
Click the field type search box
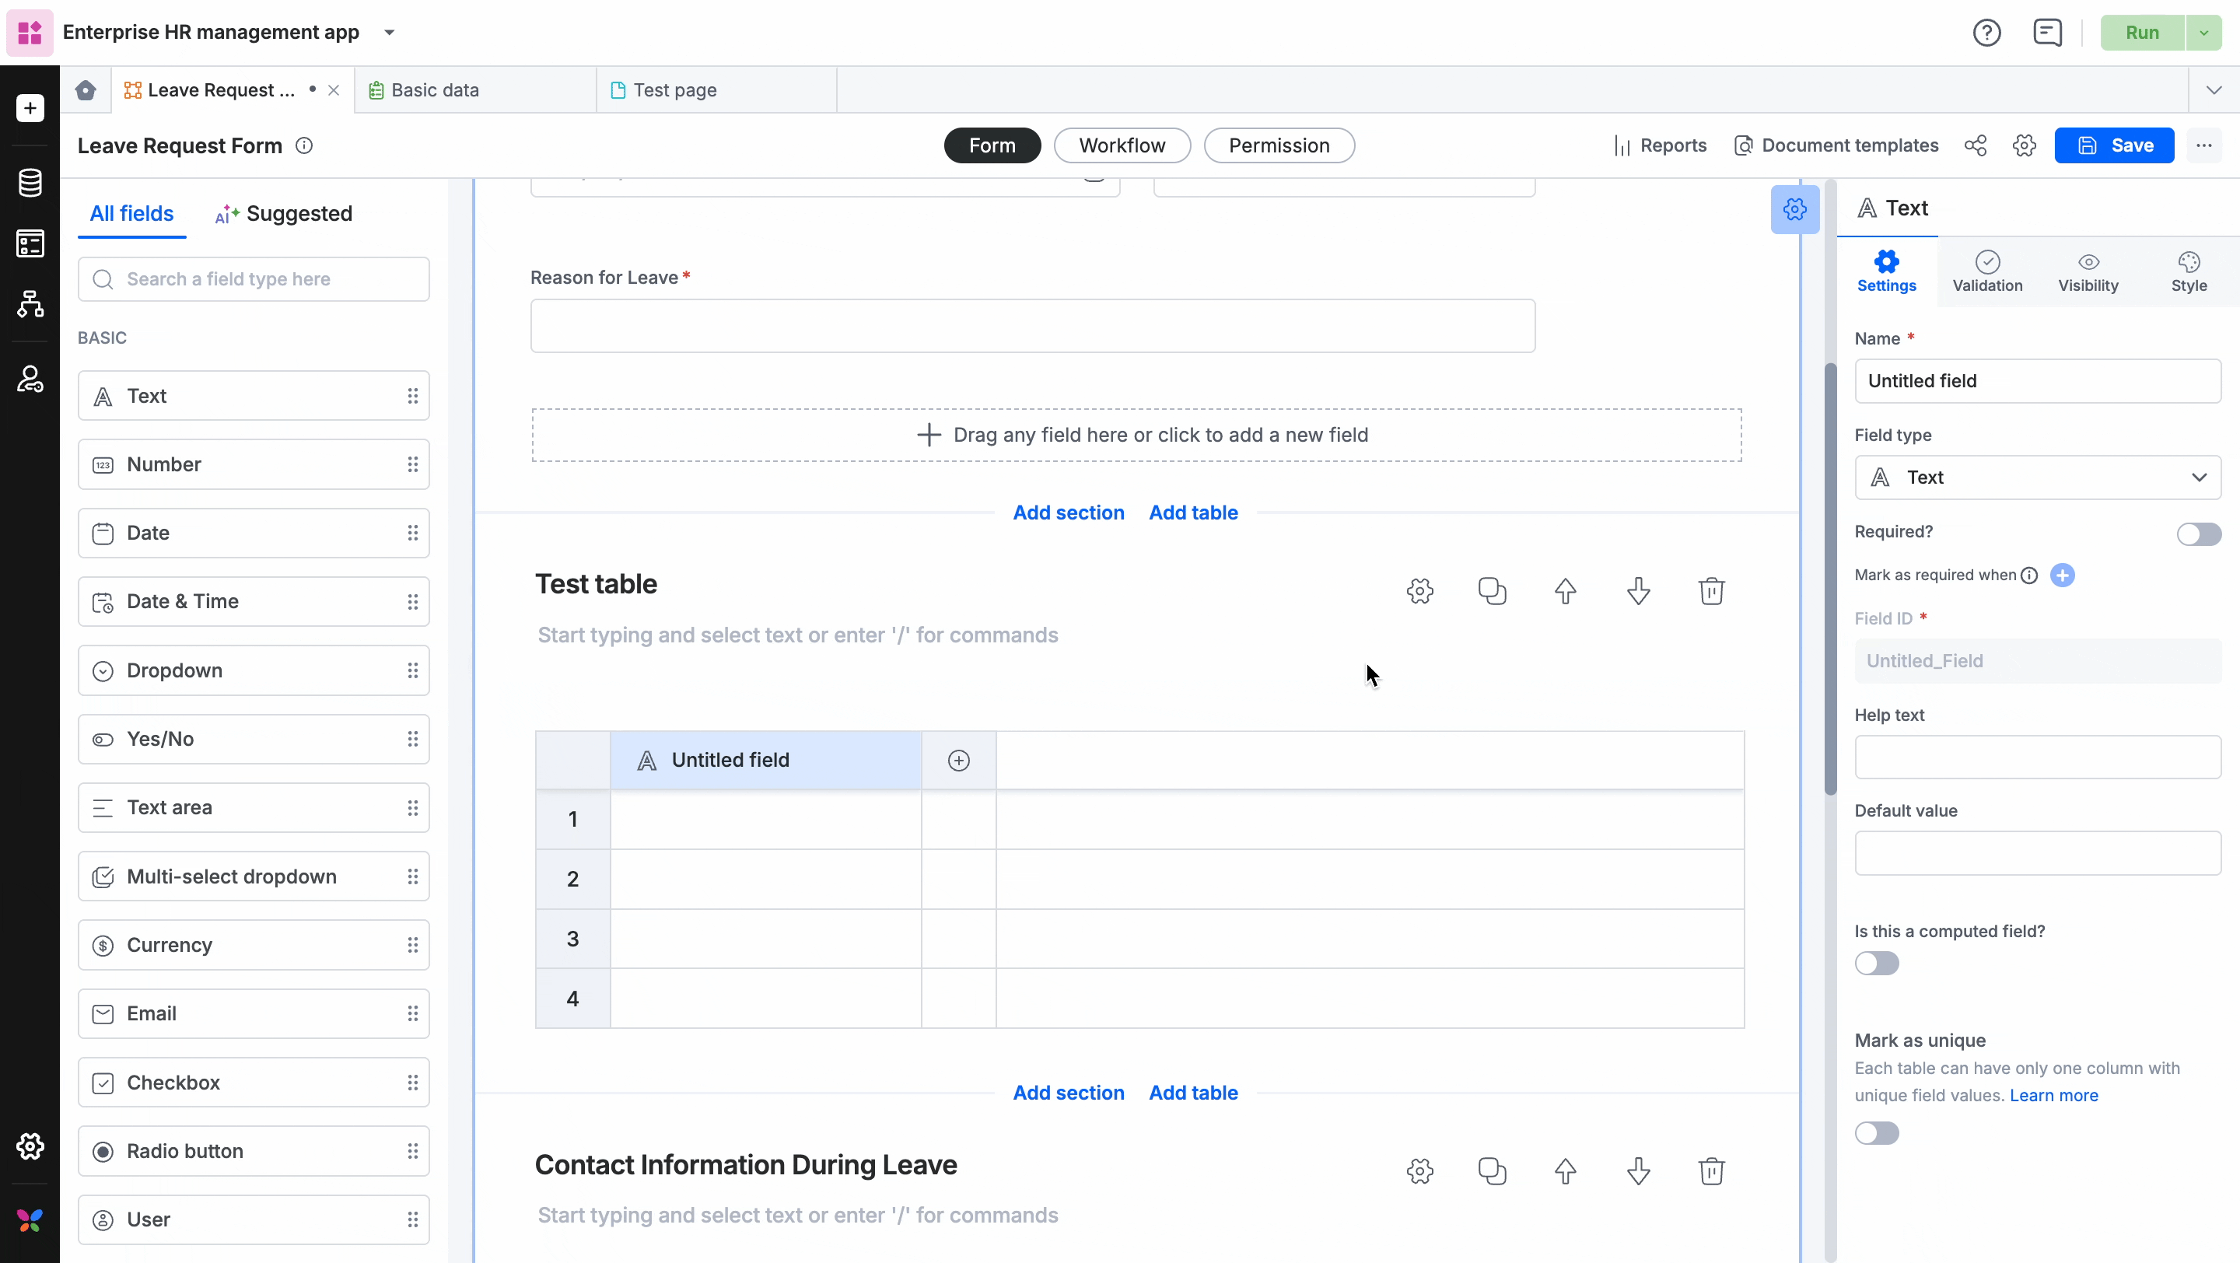253,279
